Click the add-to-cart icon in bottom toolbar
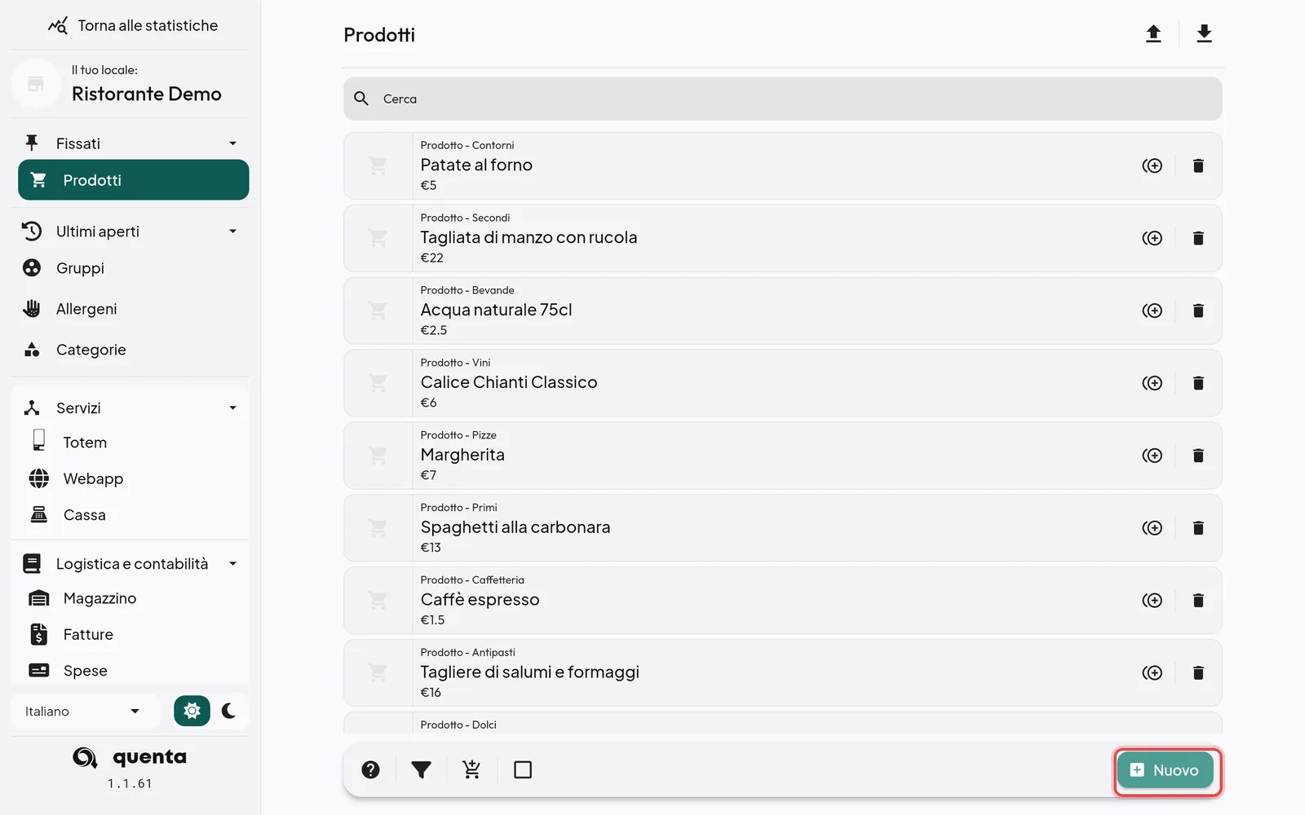1305x815 pixels. [471, 770]
